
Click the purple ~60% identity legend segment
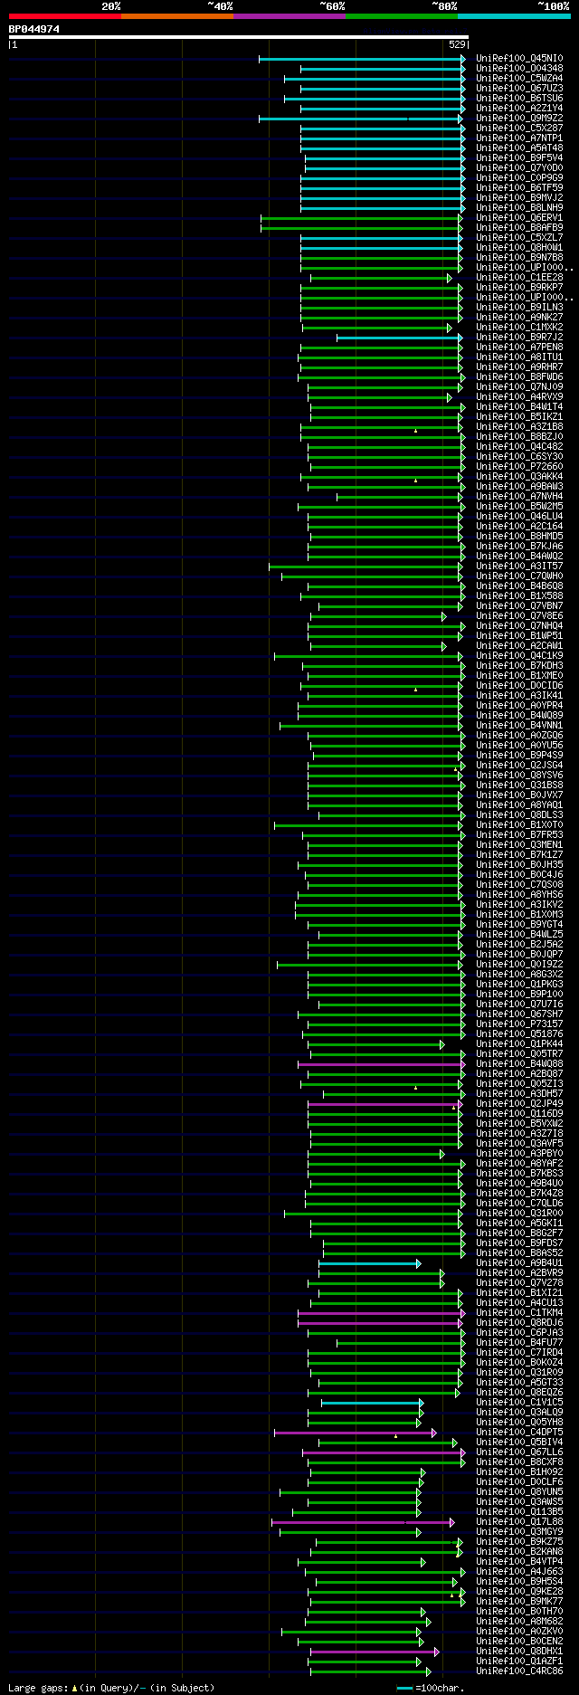coord(289,16)
